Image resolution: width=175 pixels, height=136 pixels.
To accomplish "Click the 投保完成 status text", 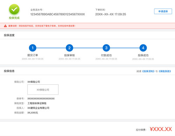I will point(14,18).
